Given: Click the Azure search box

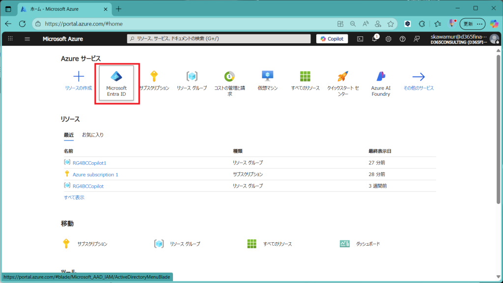Looking at the screenshot, I should [x=219, y=39].
